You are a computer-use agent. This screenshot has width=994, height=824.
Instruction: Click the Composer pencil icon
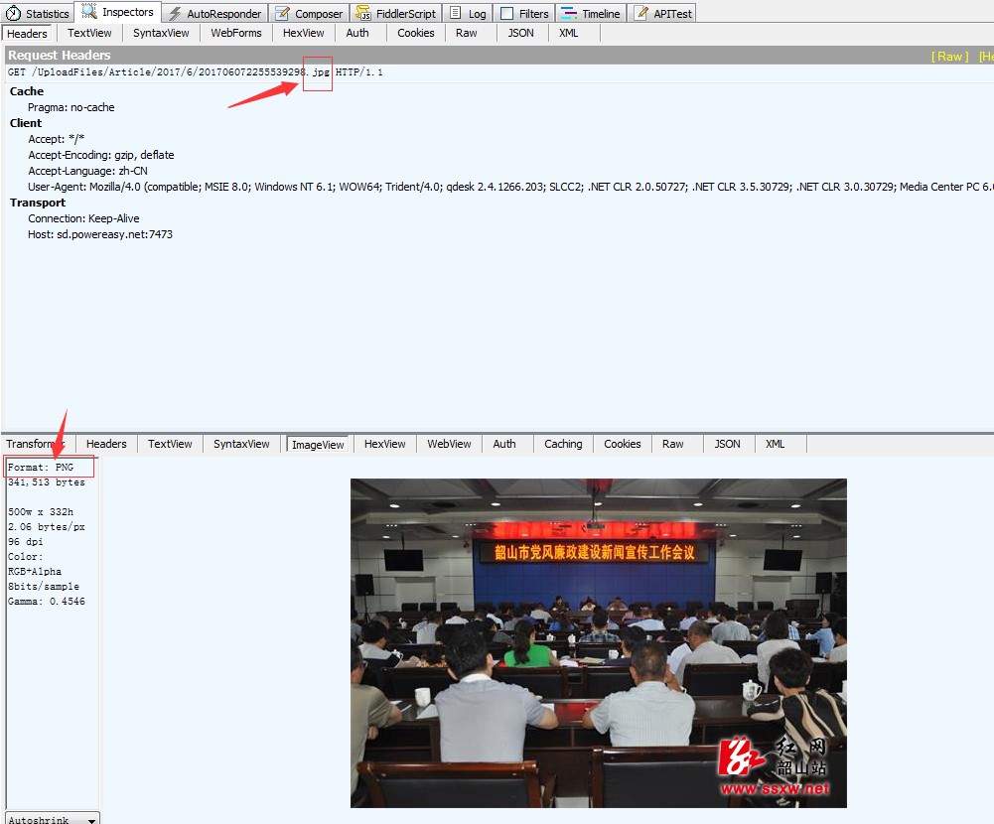[283, 14]
